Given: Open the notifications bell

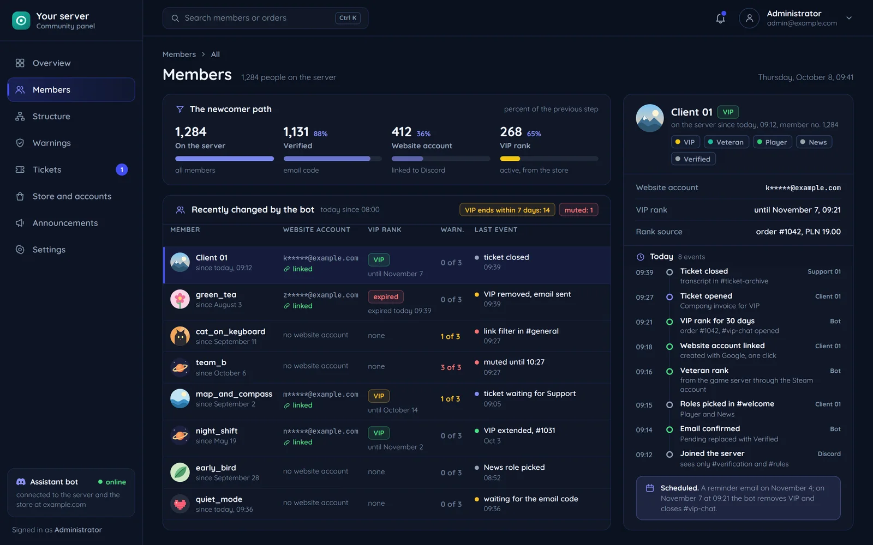Looking at the screenshot, I should [x=720, y=18].
